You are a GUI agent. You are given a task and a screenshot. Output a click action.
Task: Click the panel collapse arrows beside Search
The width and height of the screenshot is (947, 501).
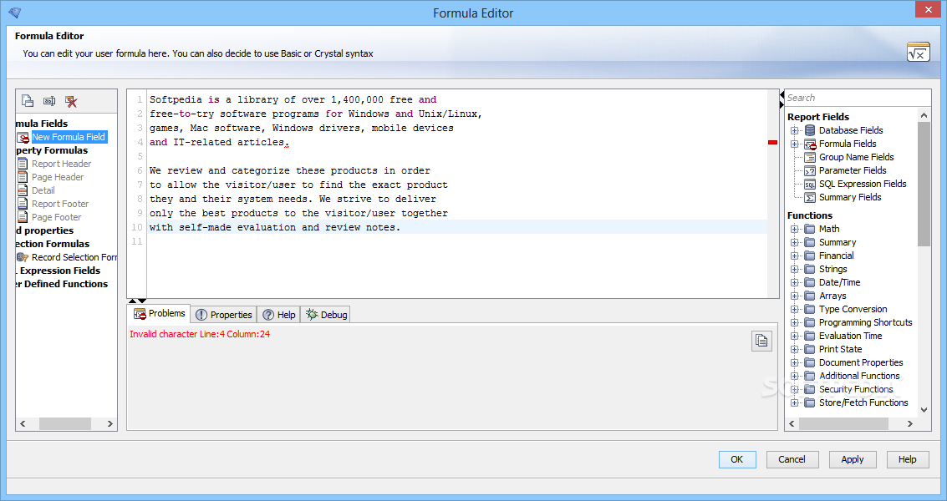point(782,100)
